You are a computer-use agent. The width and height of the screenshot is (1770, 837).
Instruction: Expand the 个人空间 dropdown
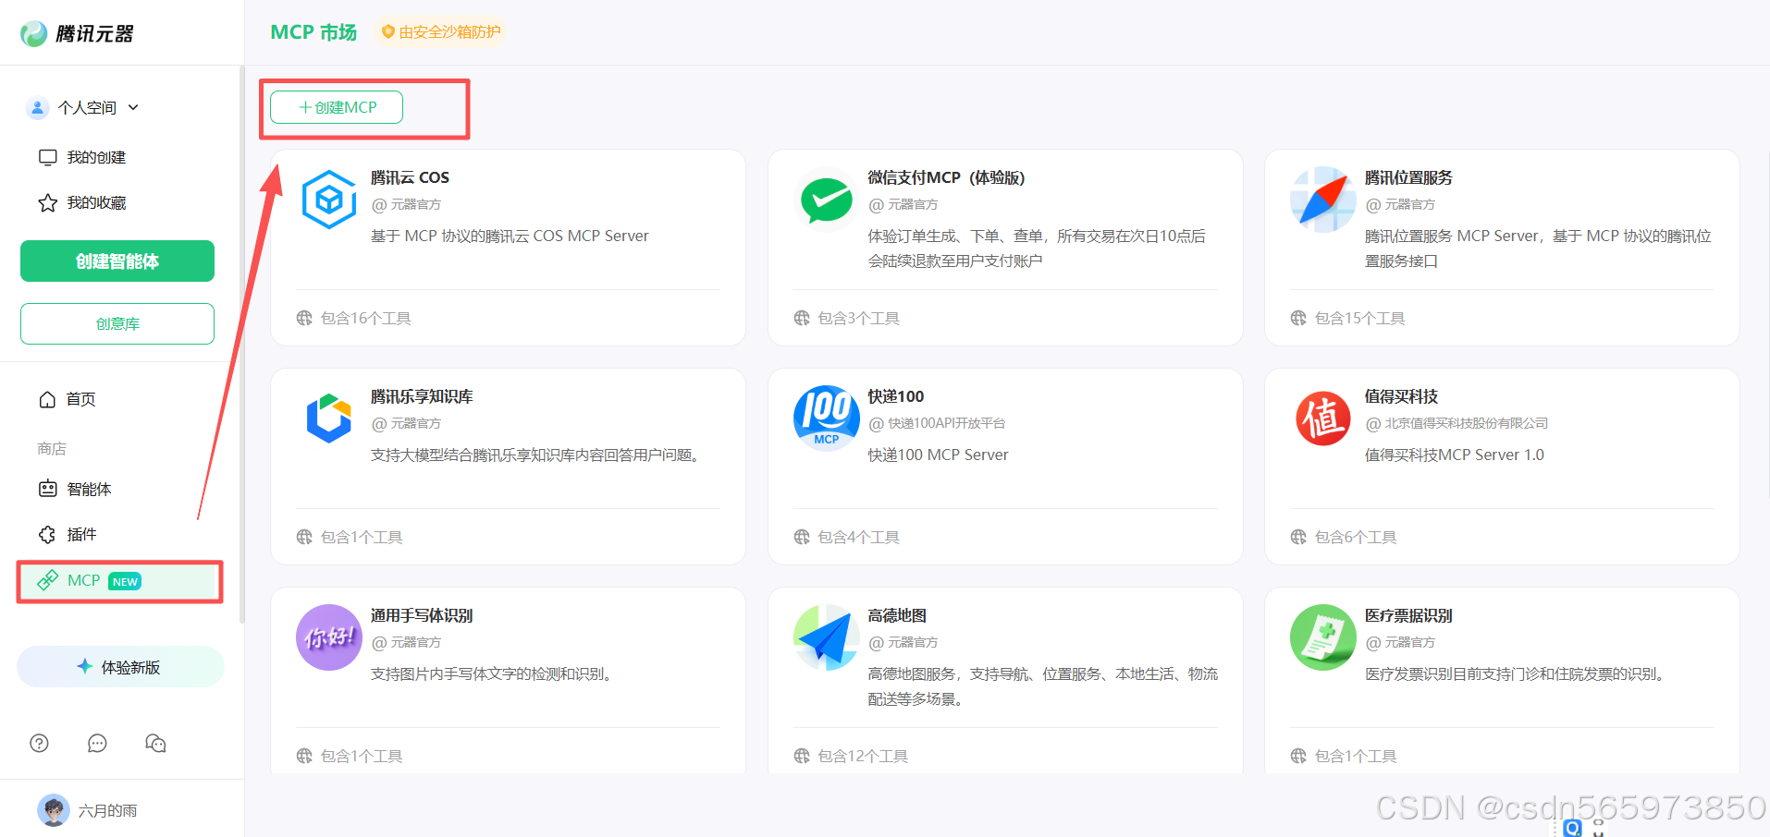coord(133,107)
